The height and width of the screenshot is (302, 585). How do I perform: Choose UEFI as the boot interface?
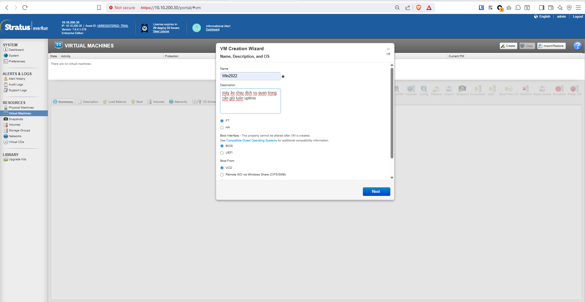pos(222,153)
